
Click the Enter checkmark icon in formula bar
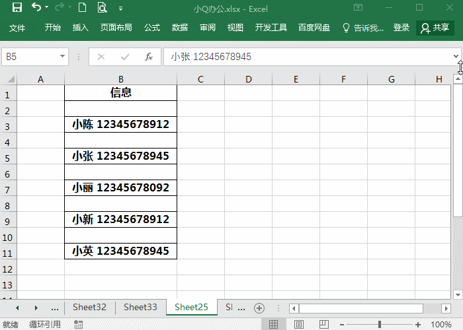coord(125,57)
